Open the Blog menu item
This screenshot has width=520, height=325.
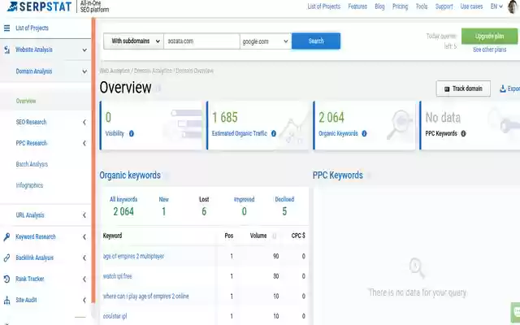379,6
